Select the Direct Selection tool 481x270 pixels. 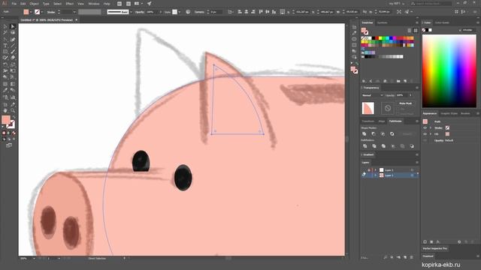(x=13, y=27)
